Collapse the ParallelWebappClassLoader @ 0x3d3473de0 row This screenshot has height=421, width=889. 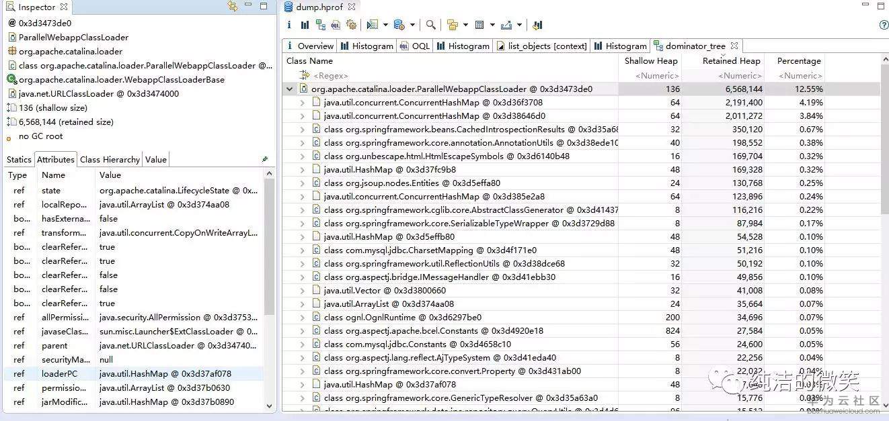[x=290, y=89]
